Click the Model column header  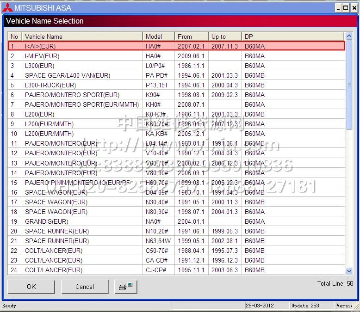tap(158, 37)
